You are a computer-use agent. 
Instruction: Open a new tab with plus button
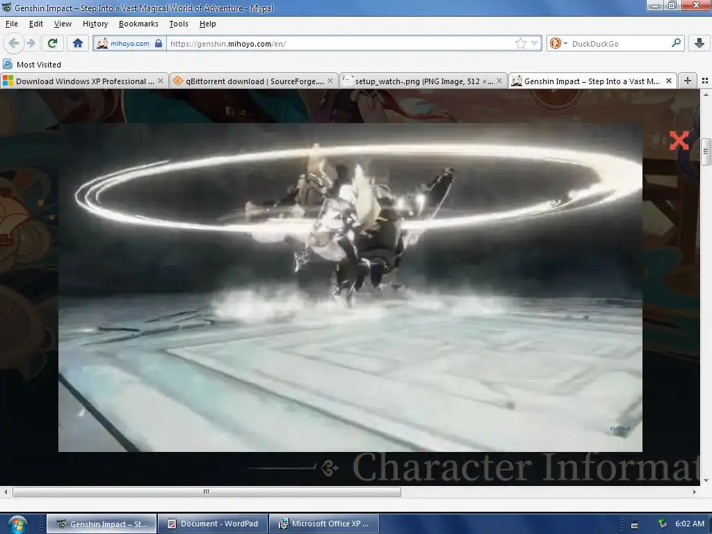click(x=688, y=81)
